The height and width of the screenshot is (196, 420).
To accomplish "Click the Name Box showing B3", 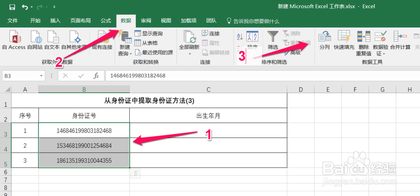I will pos(21,76).
